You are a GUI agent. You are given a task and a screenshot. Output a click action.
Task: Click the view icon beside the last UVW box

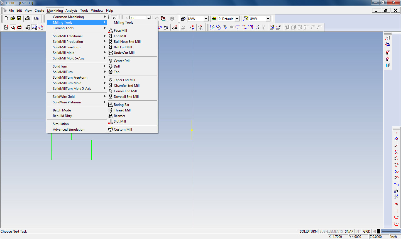[245, 19]
